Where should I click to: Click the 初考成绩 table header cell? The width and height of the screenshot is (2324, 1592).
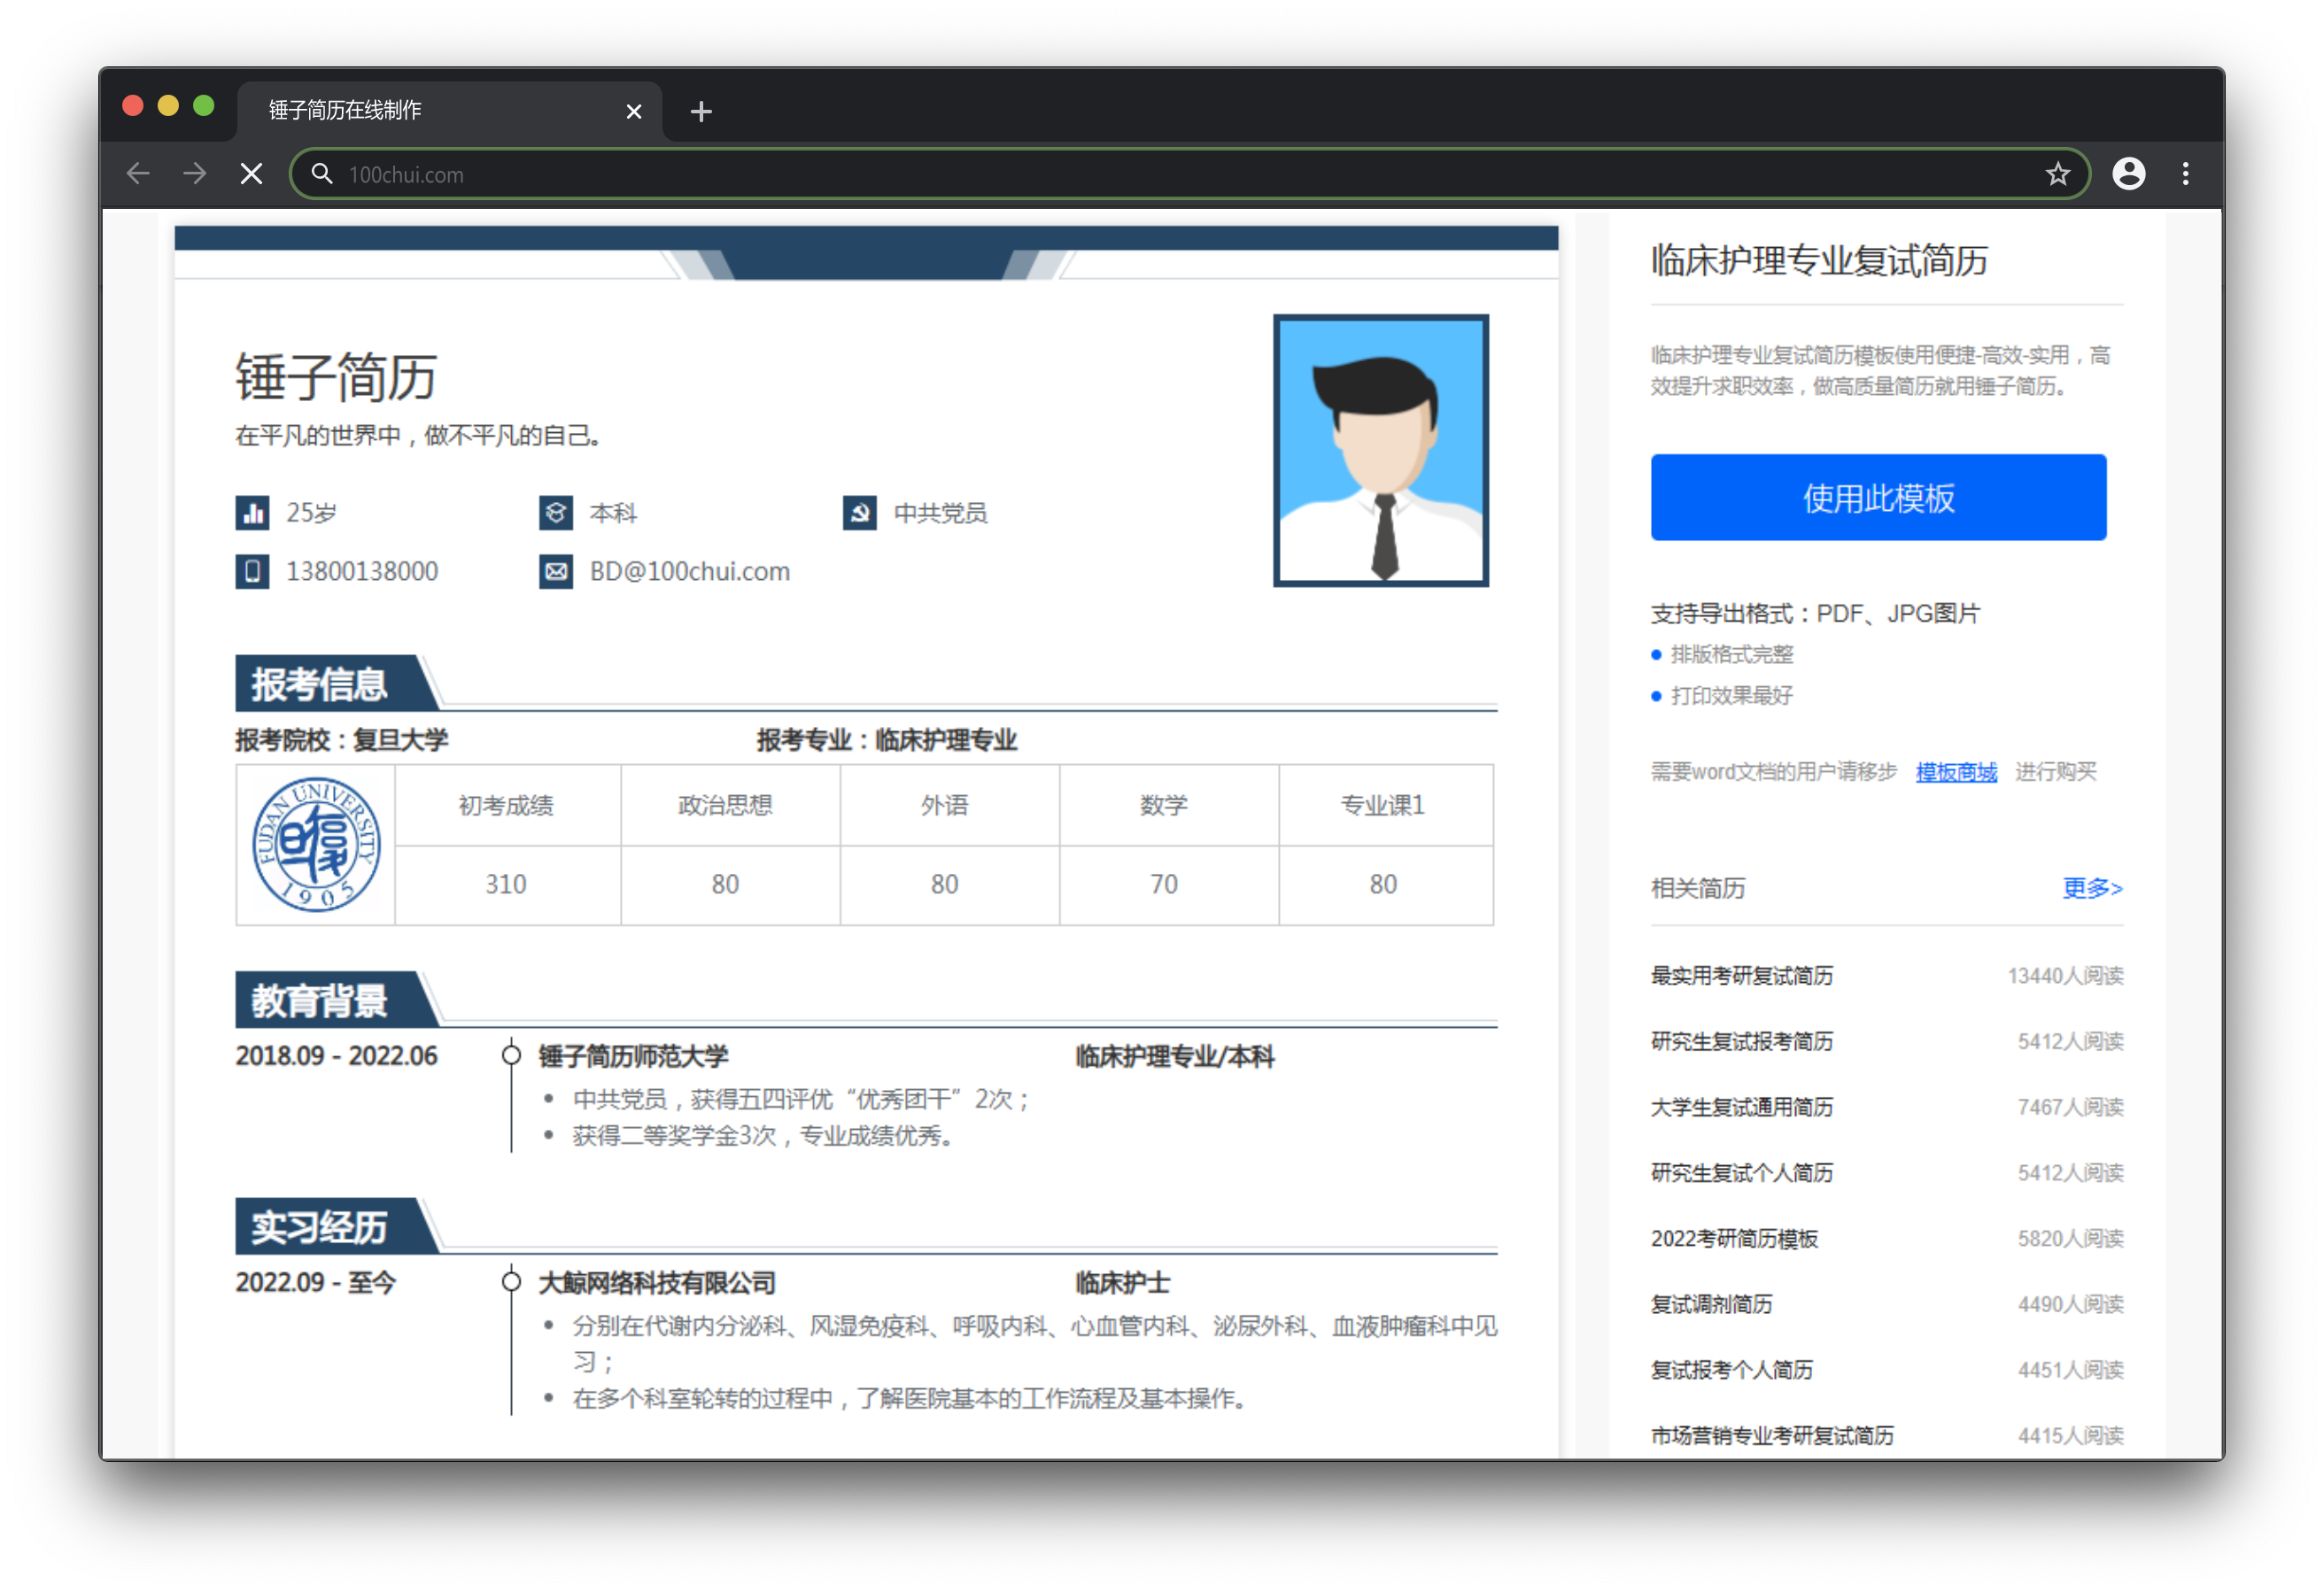click(507, 805)
